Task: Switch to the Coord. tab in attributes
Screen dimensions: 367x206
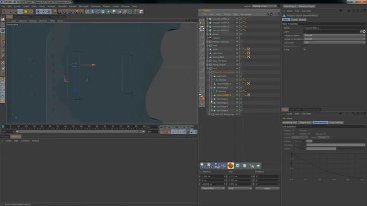Action: point(294,19)
